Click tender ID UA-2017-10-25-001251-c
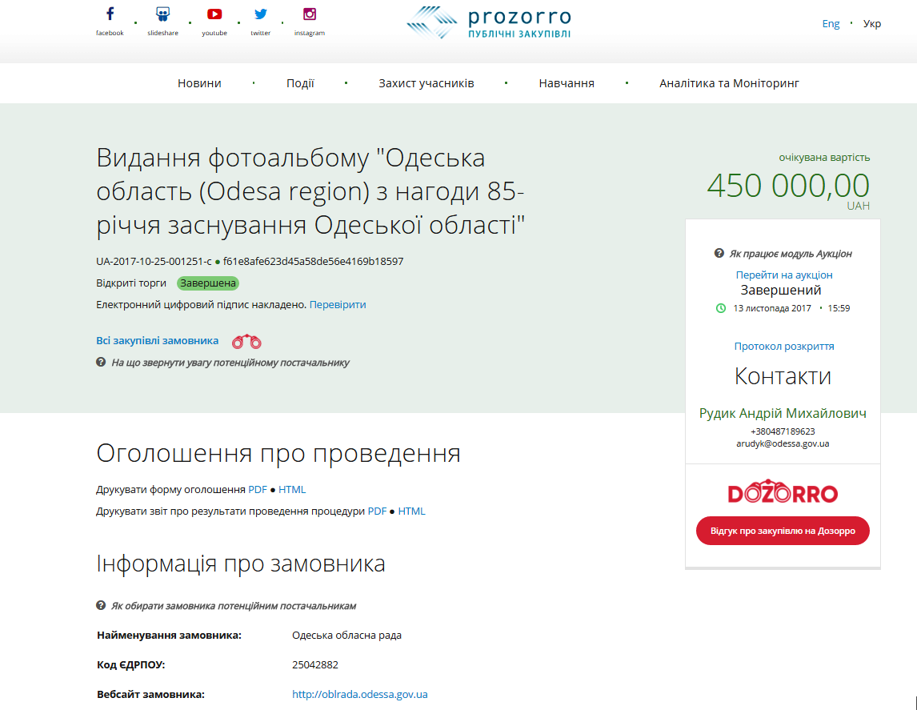Screen dimensions: 917x710 coord(154,262)
